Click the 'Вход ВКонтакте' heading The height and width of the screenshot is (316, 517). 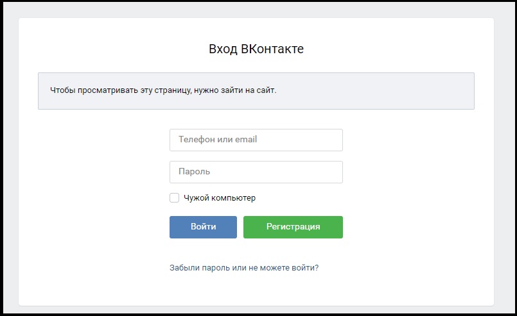256,49
